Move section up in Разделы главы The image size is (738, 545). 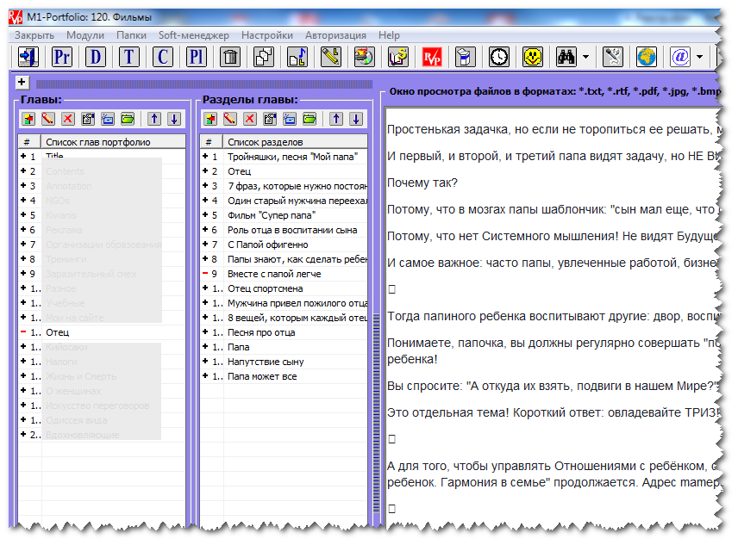336,119
